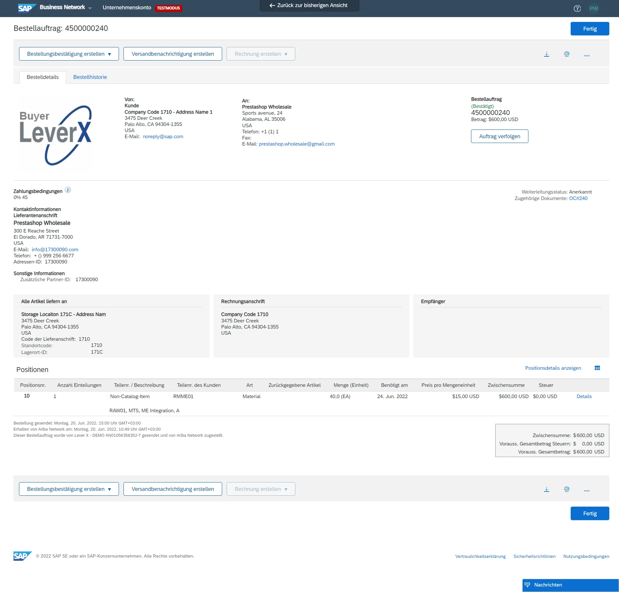This screenshot has height=592, width=619.
Task: Click the Non-Catalog-Item cell
Action: pos(130,396)
